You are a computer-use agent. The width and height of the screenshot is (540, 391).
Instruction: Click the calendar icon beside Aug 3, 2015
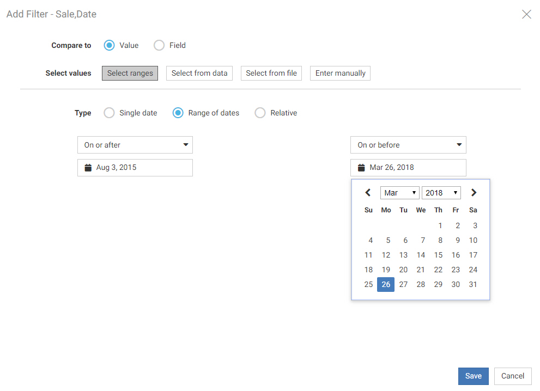click(88, 168)
